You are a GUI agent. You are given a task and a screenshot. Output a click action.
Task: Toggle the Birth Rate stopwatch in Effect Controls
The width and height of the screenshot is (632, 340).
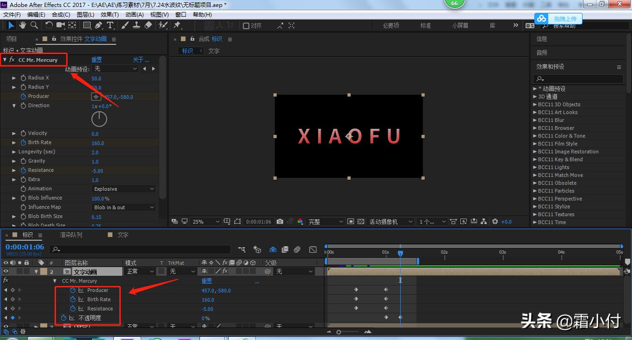pos(23,143)
